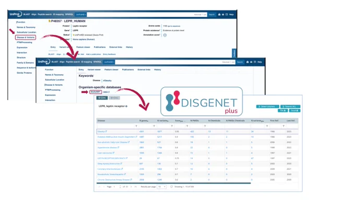Screen dimensions: 355x200
Task: Click Entry feedback link
Action: [x=109, y=54]
